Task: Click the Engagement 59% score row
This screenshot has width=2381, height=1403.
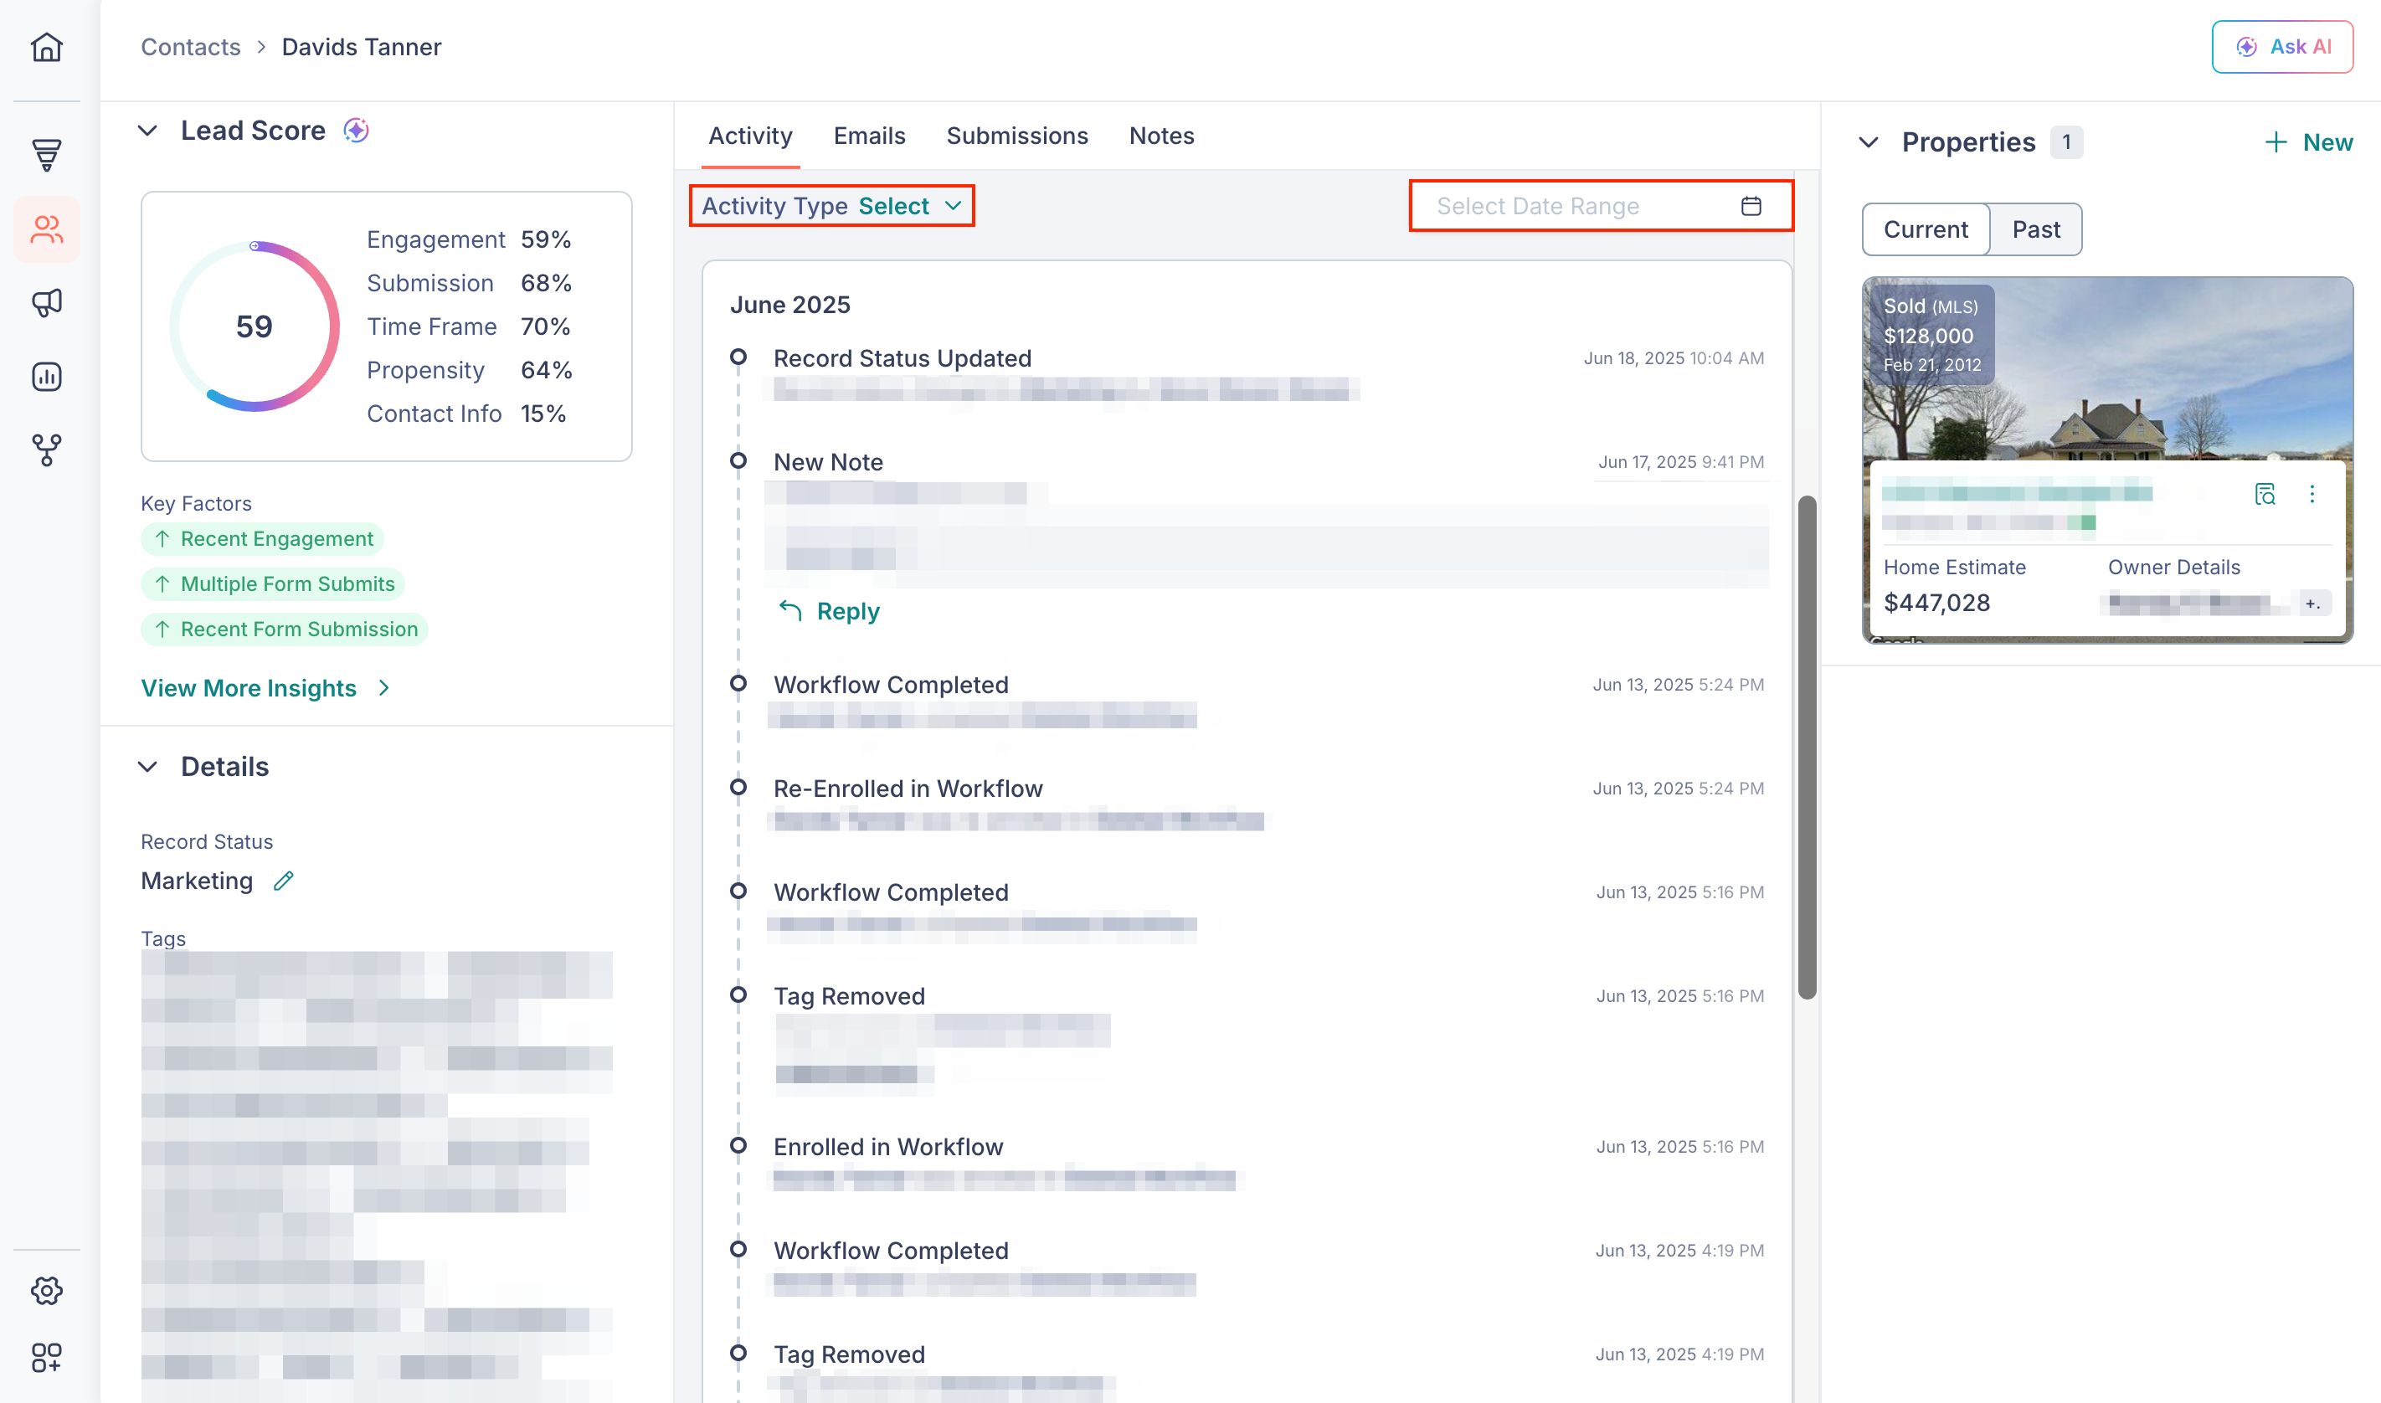Action: 469,240
